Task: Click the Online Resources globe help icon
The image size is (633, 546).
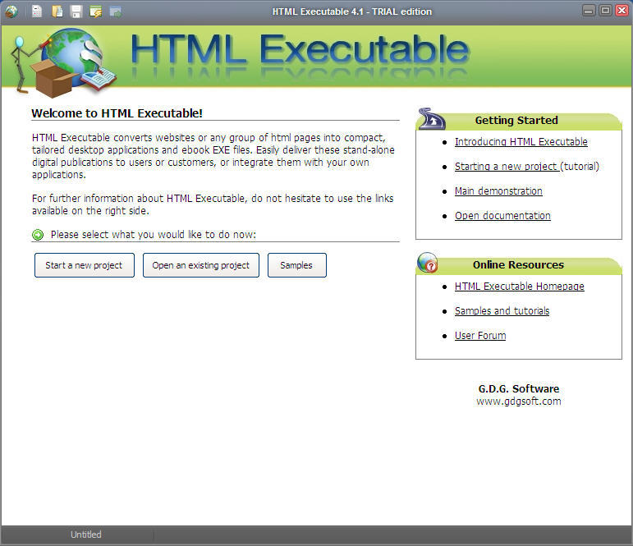Action: 428,263
